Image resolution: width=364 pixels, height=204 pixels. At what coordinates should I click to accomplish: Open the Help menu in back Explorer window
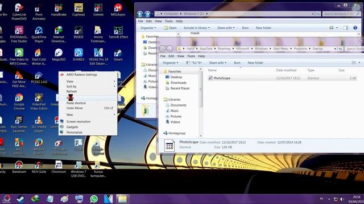(179, 21)
